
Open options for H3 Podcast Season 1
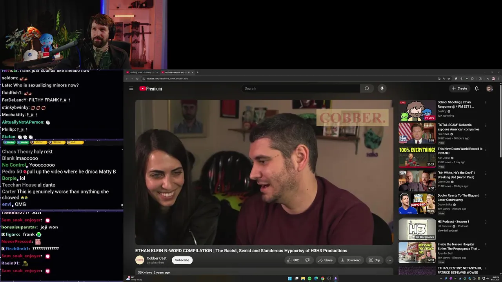tap(486, 222)
